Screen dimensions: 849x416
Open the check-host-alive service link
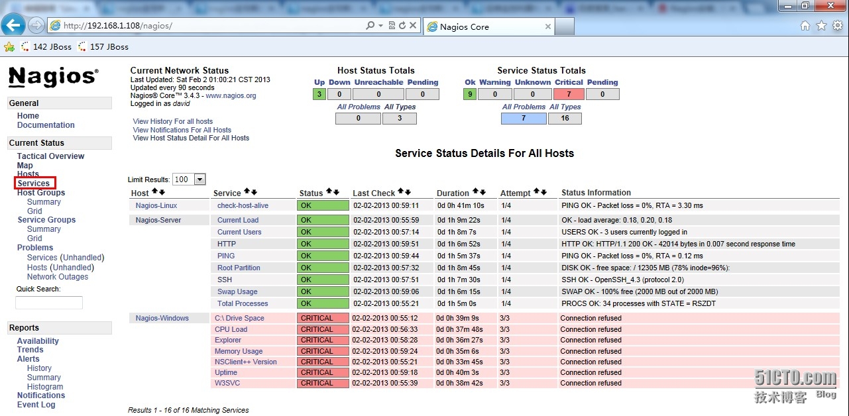(243, 205)
